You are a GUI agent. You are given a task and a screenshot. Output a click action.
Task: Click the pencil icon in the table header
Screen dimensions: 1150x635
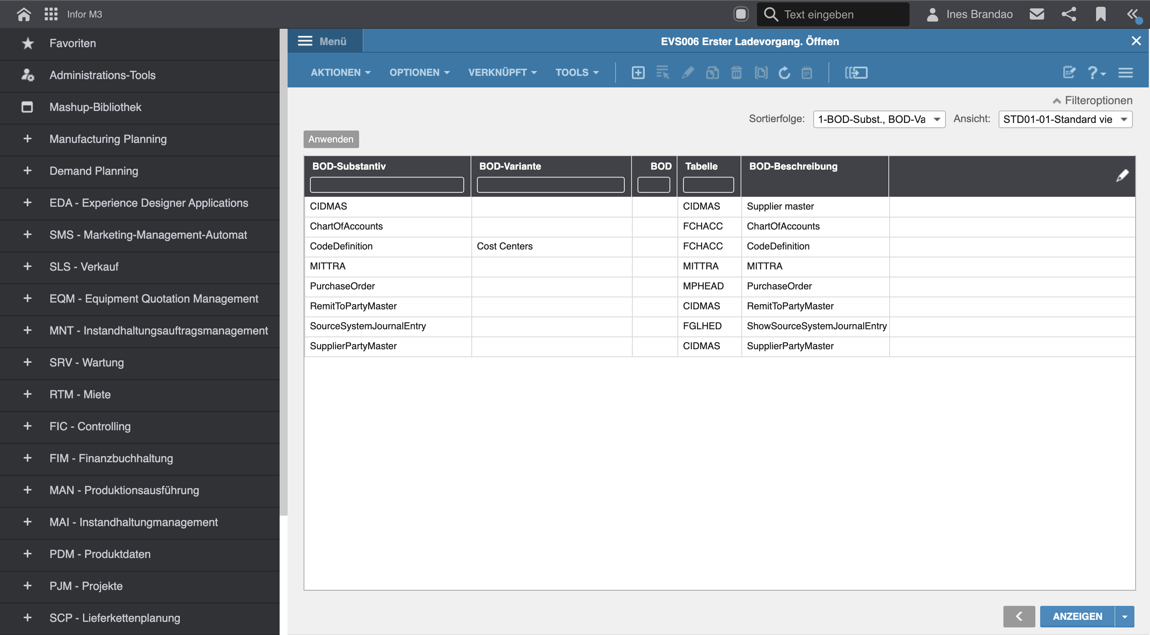click(1122, 176)
